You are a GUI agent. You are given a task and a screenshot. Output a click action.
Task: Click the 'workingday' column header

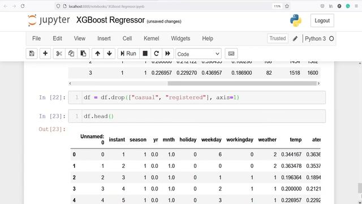tap(240, 140)
